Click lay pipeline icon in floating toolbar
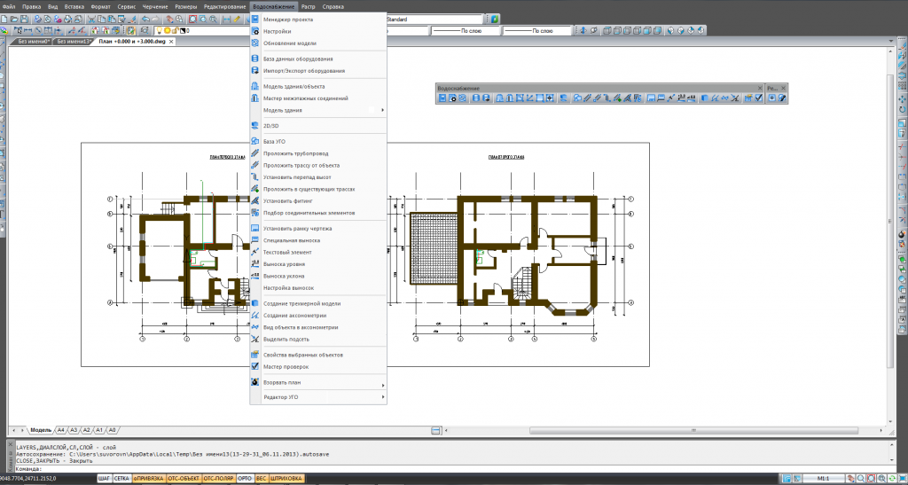 (x=587, y=98)
